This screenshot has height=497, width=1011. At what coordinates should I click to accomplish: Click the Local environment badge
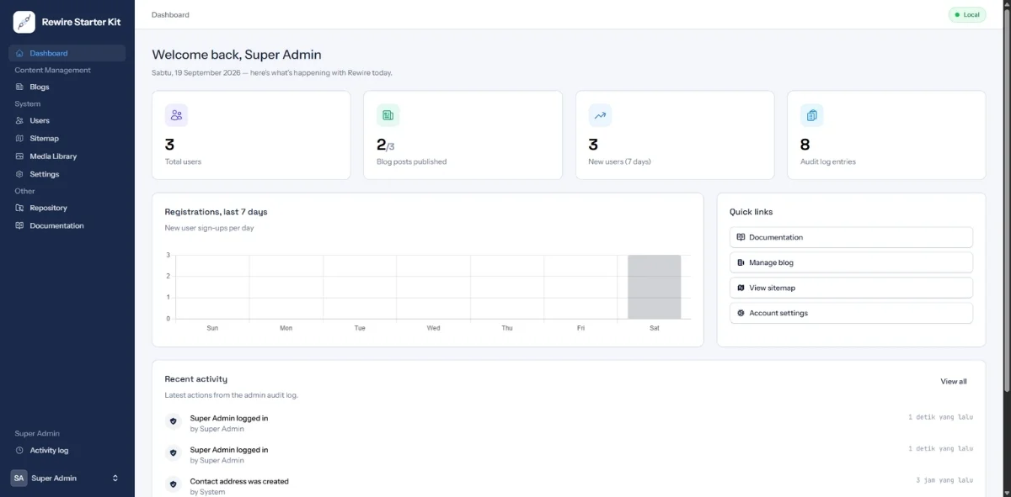pos(967,14)
